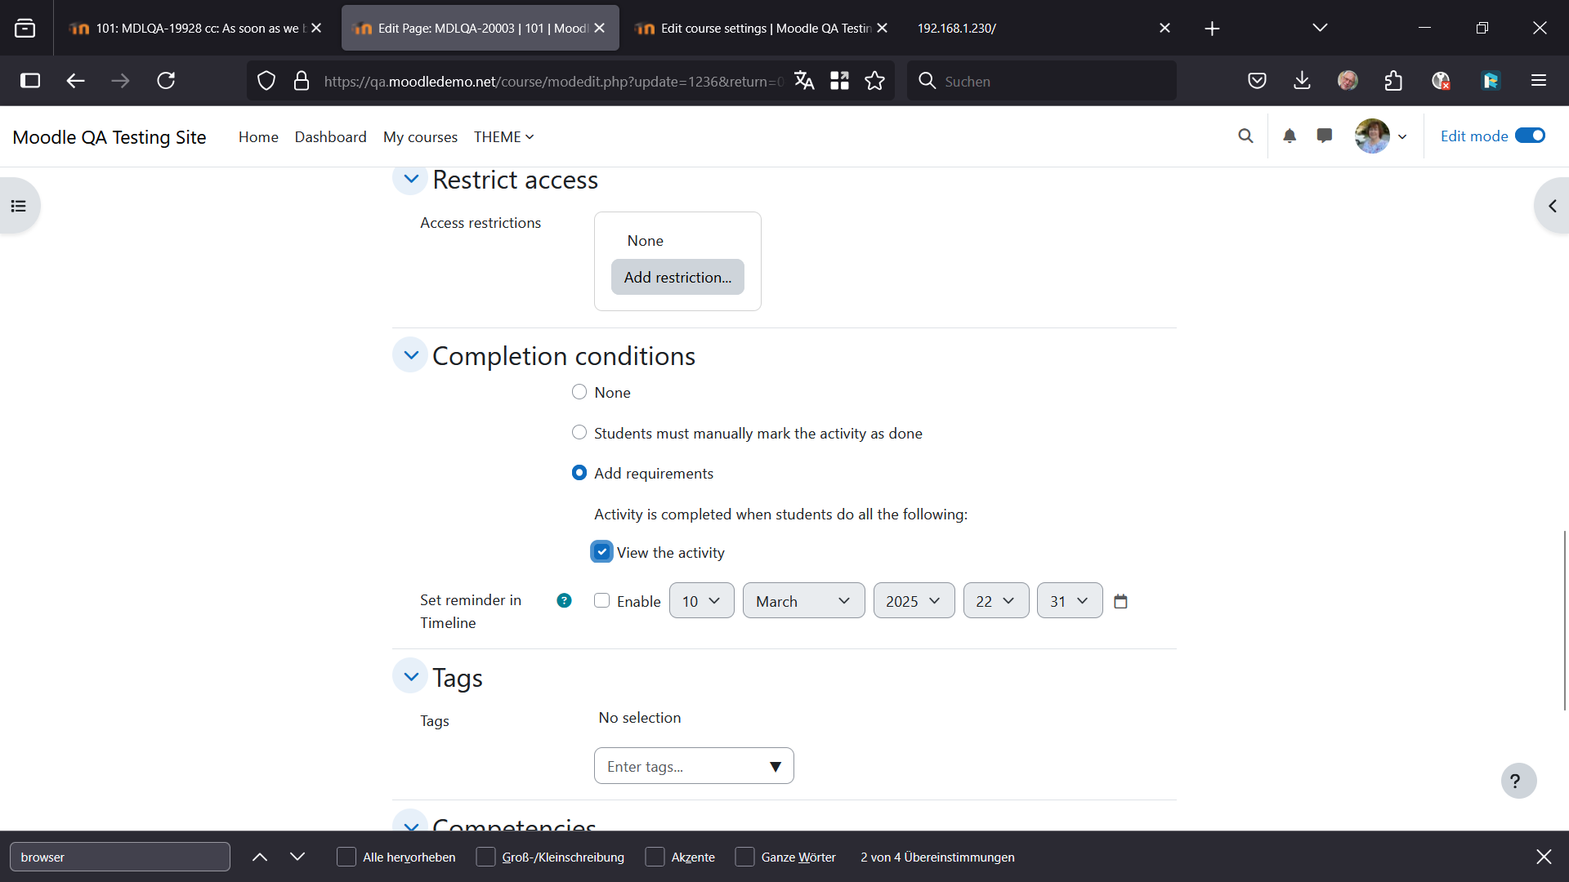Enable the timeline reminder checkbox

point(602,601)
